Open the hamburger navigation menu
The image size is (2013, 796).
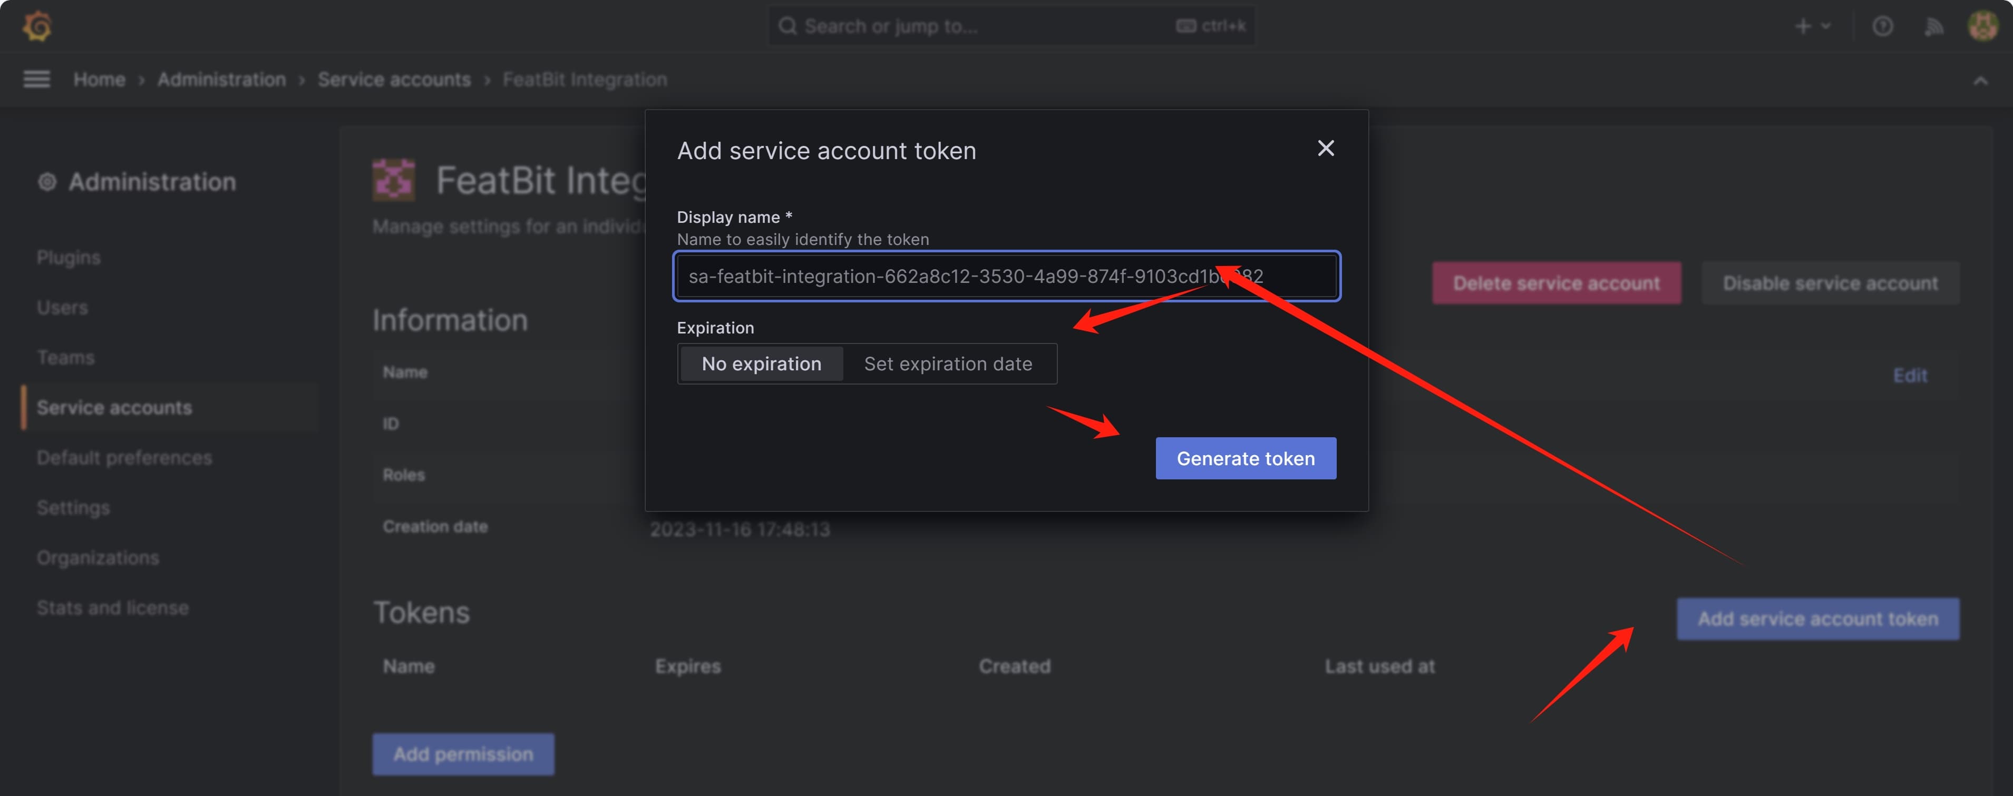(37, 79)
